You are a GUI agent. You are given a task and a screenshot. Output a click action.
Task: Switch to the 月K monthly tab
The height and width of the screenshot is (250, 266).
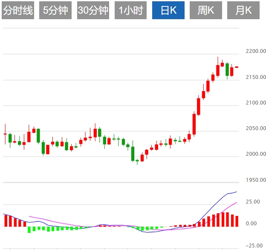point(243,10)
